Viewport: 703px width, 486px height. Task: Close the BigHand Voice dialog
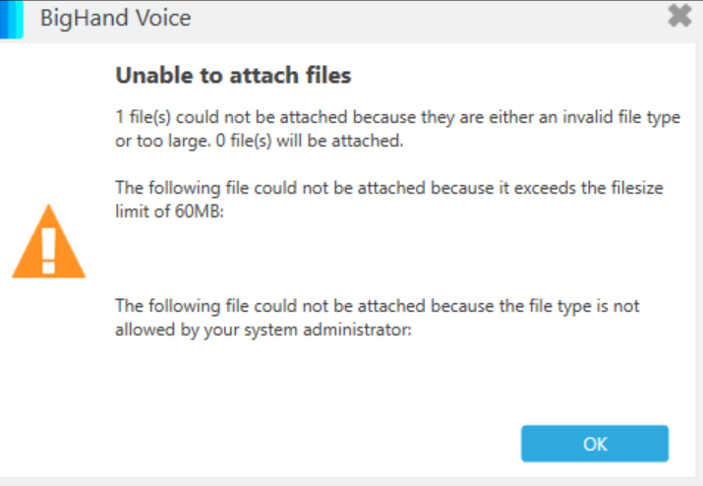tap(679, 16)
